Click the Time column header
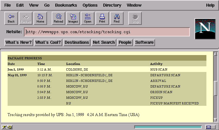This screenshot has height=130, width=219. point(41,64)
